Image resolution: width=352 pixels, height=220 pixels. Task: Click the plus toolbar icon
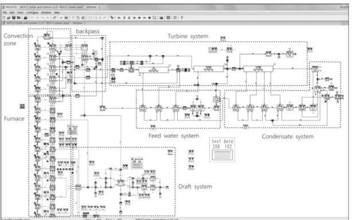[x=139, y=18]
